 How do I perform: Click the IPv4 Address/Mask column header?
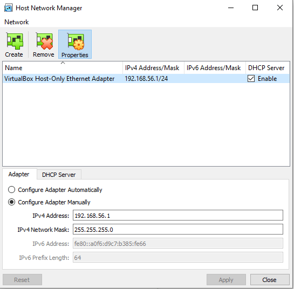point(153,67)
